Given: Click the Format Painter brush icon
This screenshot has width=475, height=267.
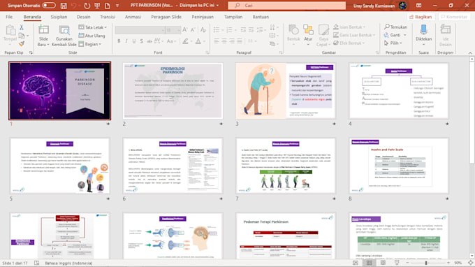Looking at the screenshot, I should click(22, 44).
